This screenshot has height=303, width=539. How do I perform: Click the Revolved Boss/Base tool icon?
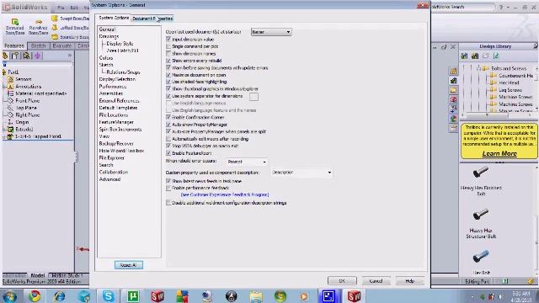[39, 22]
